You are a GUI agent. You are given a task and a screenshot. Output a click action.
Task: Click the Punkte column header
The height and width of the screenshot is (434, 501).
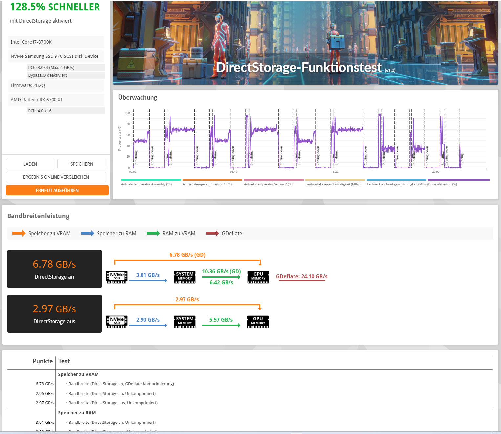click(x=43, y=361)
